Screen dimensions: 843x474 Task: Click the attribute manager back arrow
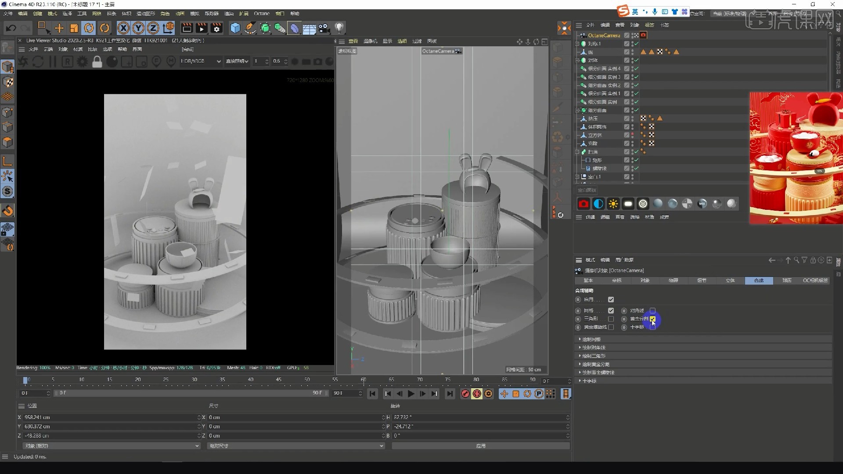[771, 260]
